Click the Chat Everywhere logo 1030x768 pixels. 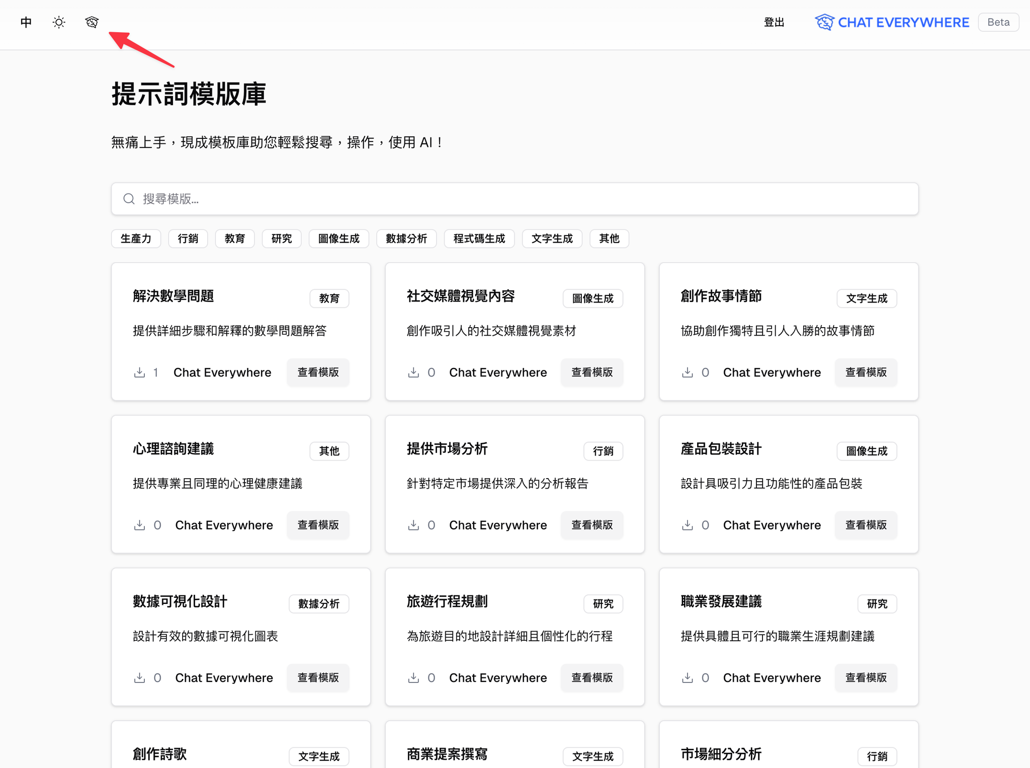(x=892, y=22)
